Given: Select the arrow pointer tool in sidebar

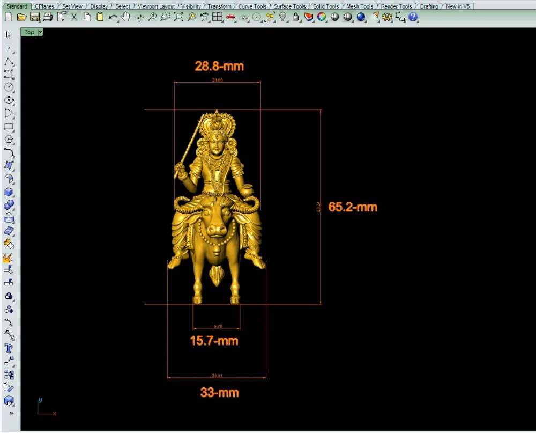Looking at the screenshot, I should click(x=9, y=35).
